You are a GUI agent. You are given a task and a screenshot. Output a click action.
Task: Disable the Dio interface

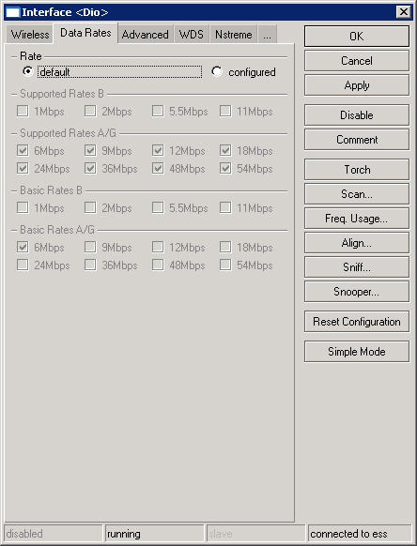pos(357,114)
